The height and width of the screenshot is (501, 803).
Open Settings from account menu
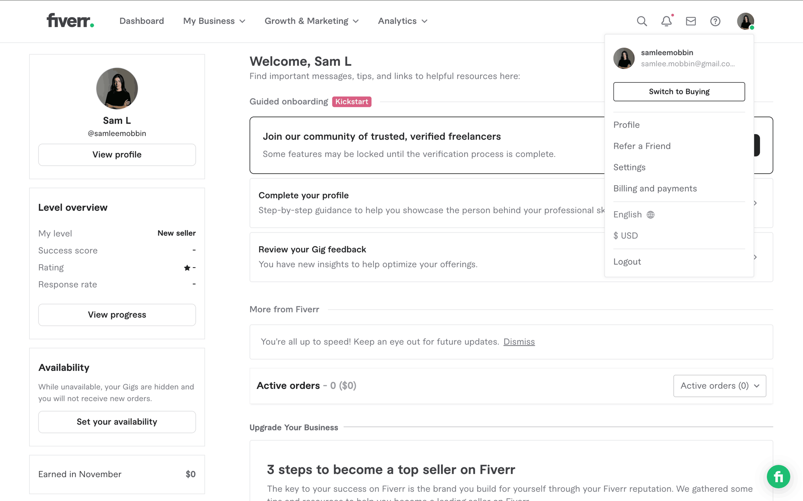[x=629, y=167]
